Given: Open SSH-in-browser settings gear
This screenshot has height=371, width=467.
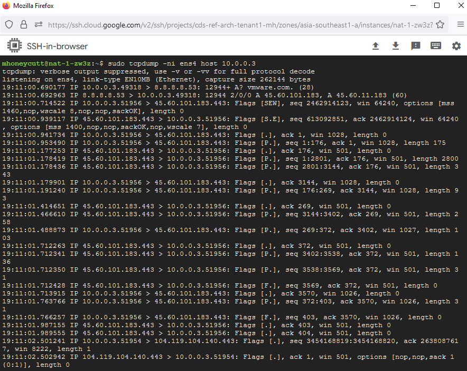Looking at the screenshot, I should 456,46.
